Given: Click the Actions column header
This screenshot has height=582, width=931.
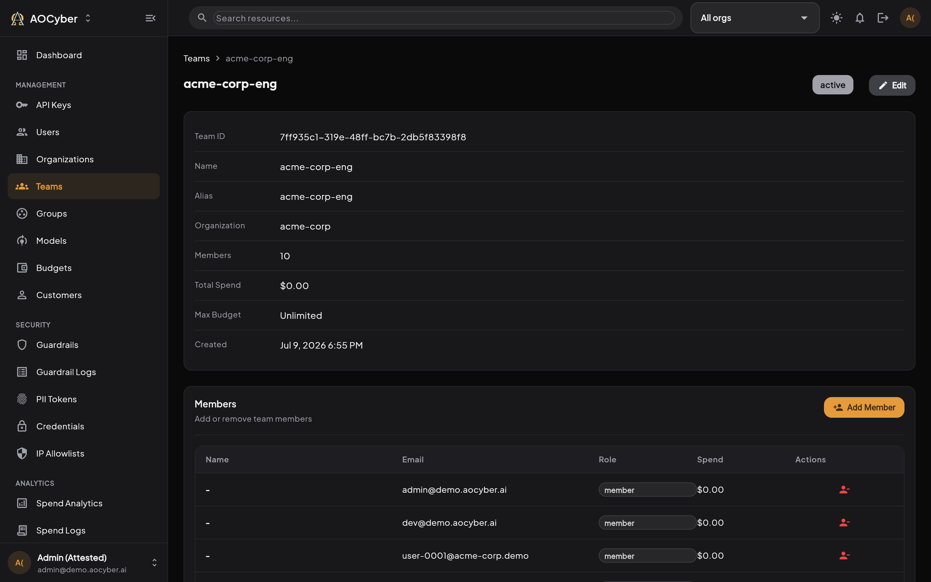Looking at the screenshot, I should pyautogui.click(x=810, y=459).
